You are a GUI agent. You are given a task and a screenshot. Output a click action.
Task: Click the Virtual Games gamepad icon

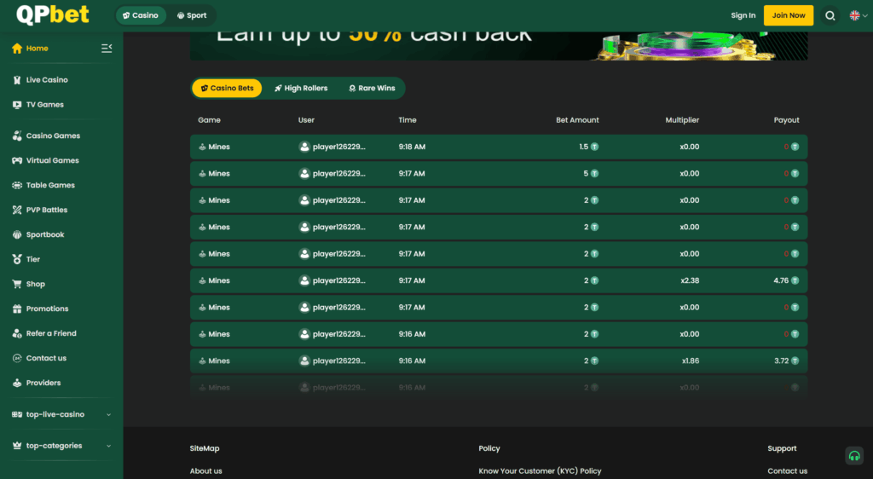tap(17, 160)
